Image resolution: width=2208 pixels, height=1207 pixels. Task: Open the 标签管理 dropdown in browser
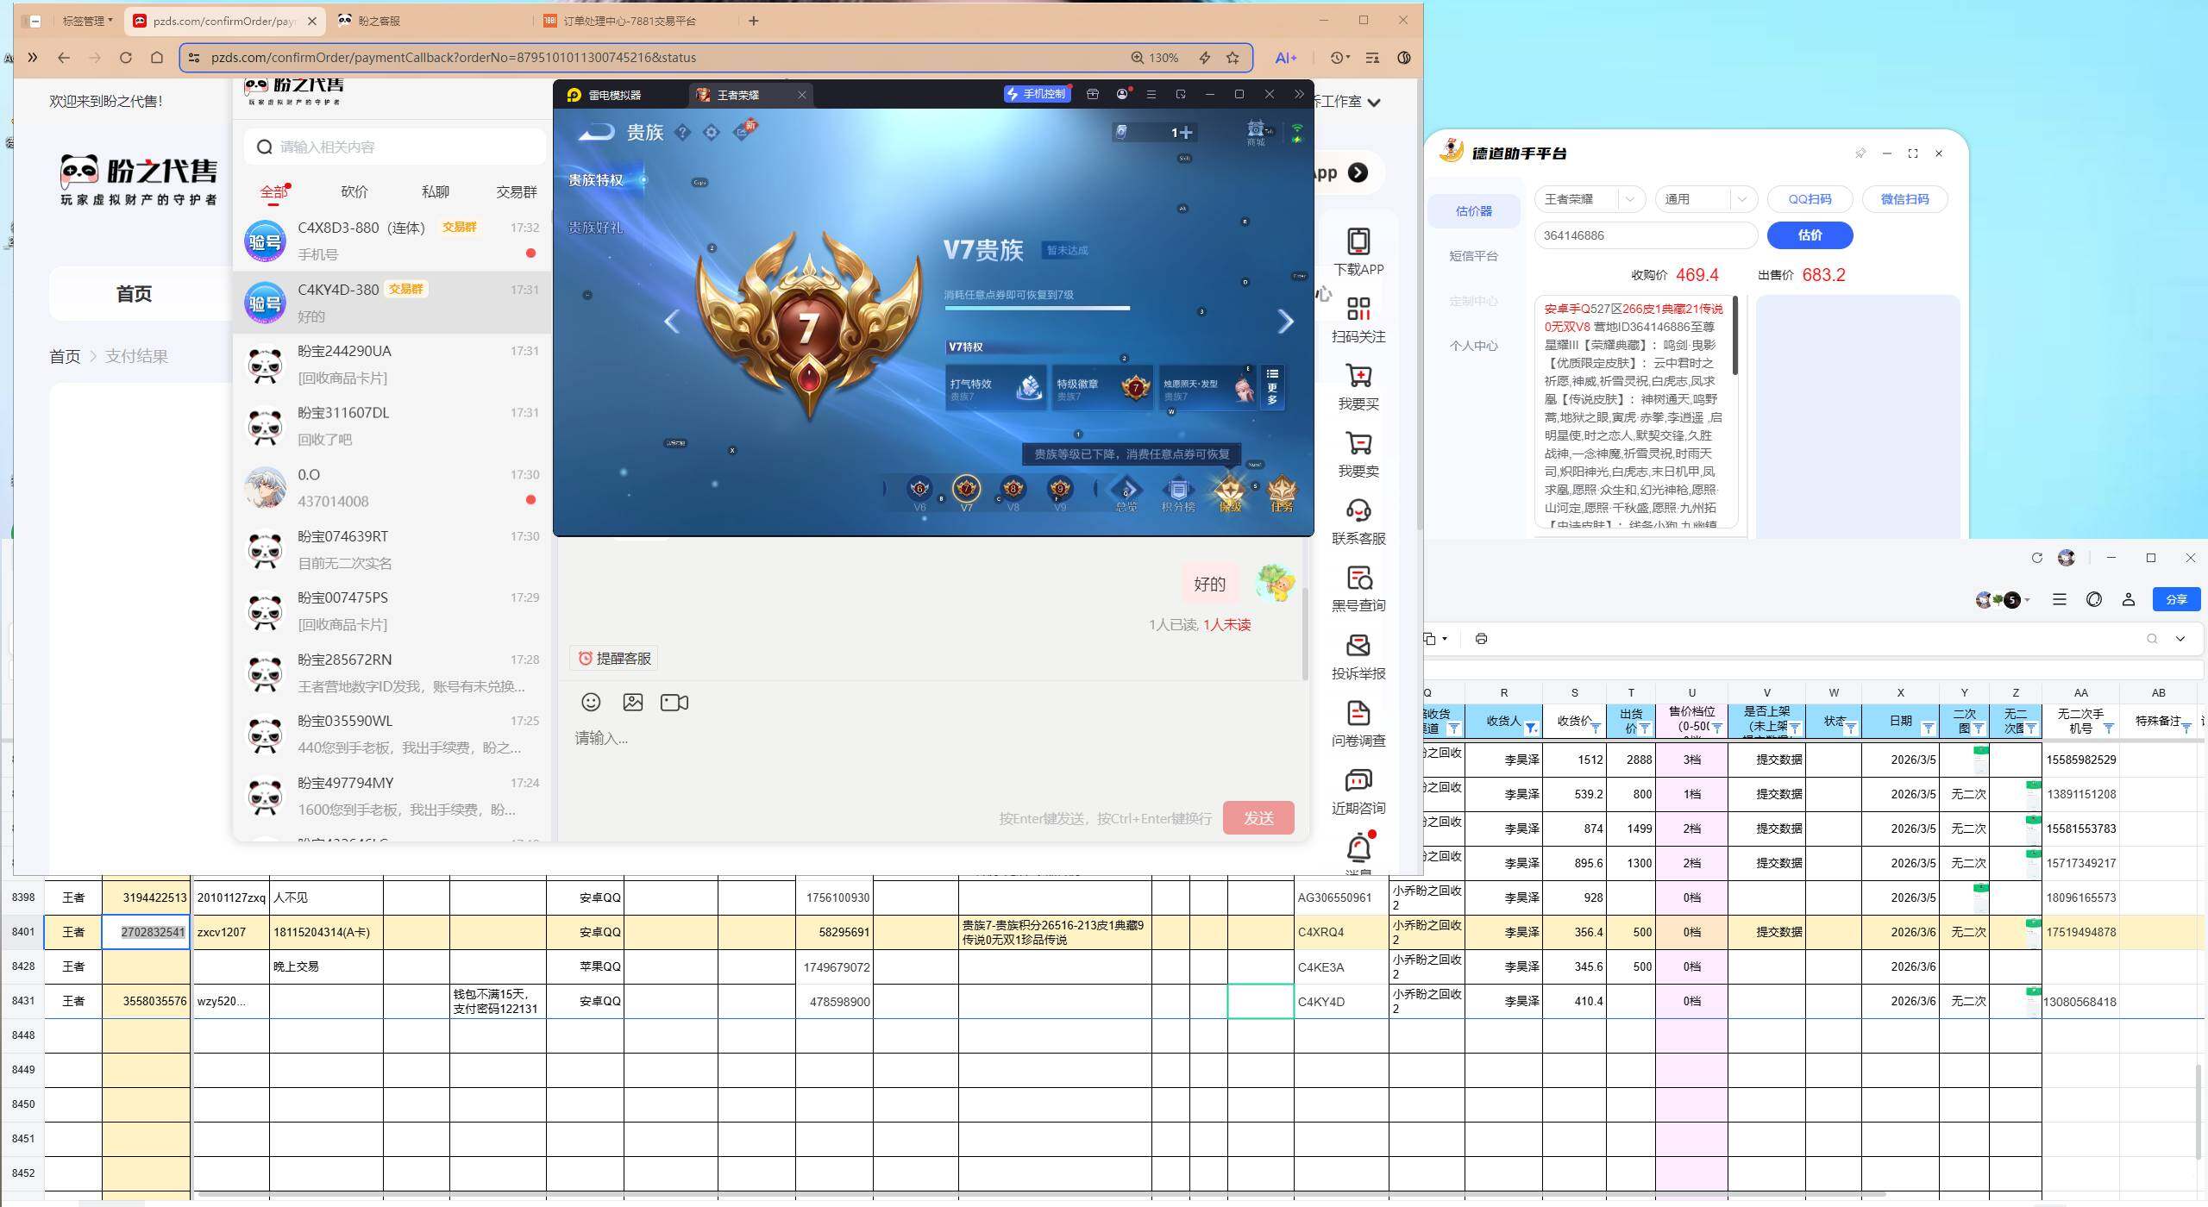tap(87, 21)
